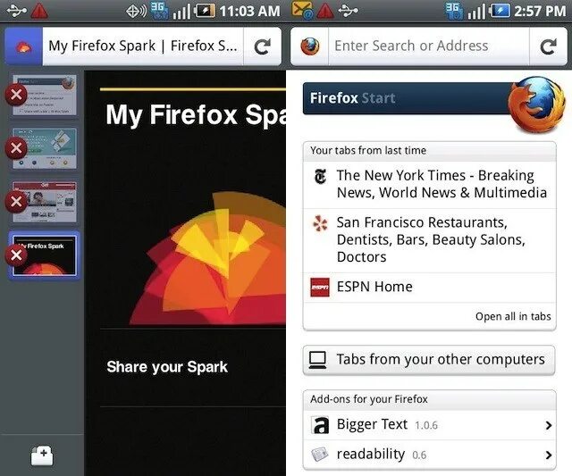
Task: Reload the Firefox Start page
Action: (548, 46)
